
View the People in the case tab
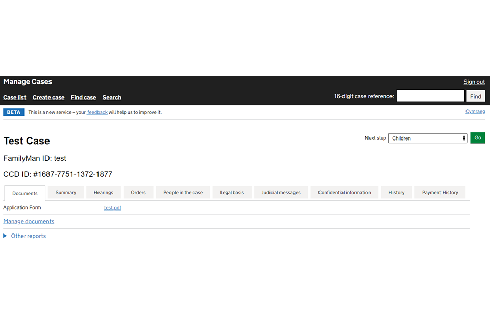pyautogui.click(x=183, y=193)
